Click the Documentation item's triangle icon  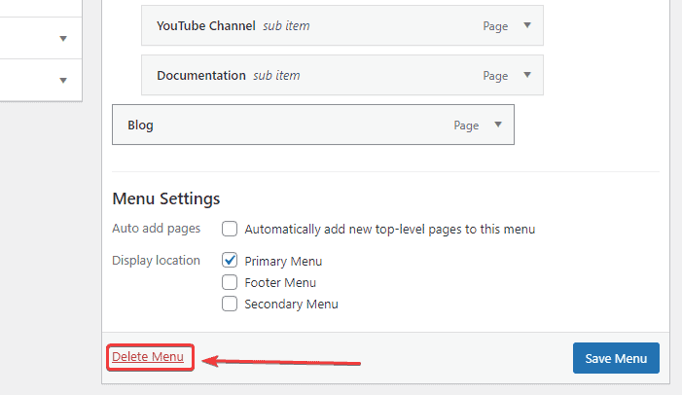(527, 75)
